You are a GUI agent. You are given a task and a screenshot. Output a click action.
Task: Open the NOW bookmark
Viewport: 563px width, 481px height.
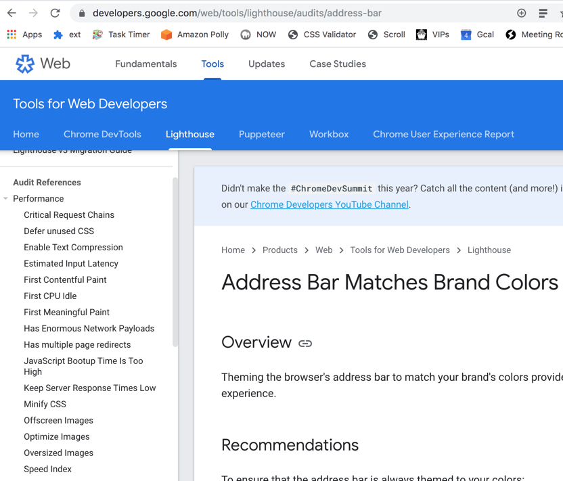pos(258,35)
